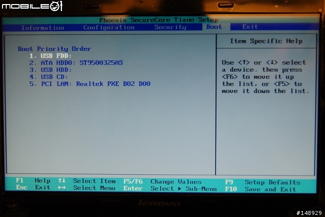This screenshot has width=325, height=217.
Task: Click the F10 Save and Exit legend
Action: 261,189
